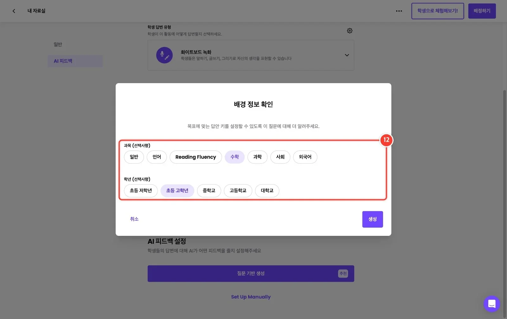The height and width of the screenshot is (319, 507).
Task: Go back using the left arrow icon
Action: coord(14,11)
